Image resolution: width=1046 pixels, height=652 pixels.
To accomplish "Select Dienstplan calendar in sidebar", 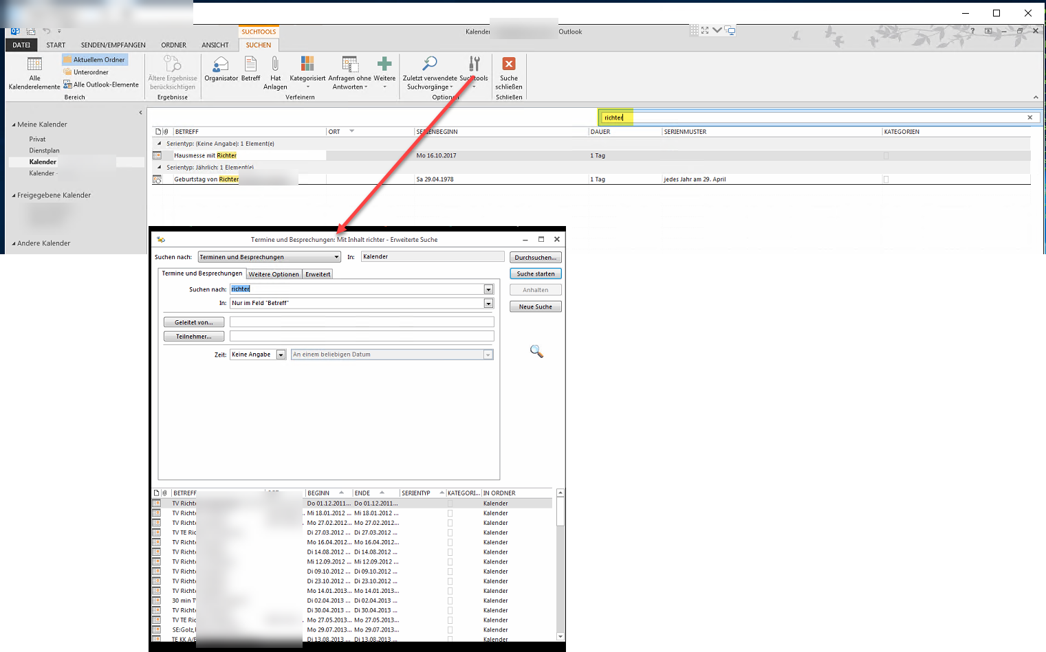I will point(44,150).
